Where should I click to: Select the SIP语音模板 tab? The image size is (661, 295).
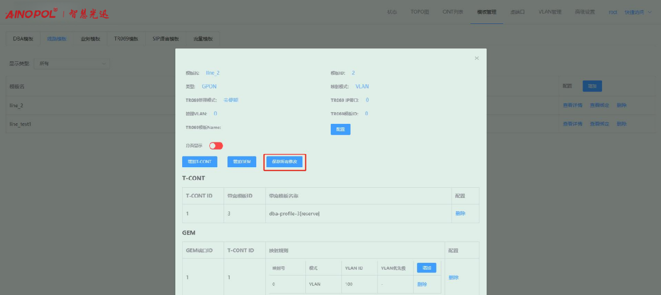166,39
